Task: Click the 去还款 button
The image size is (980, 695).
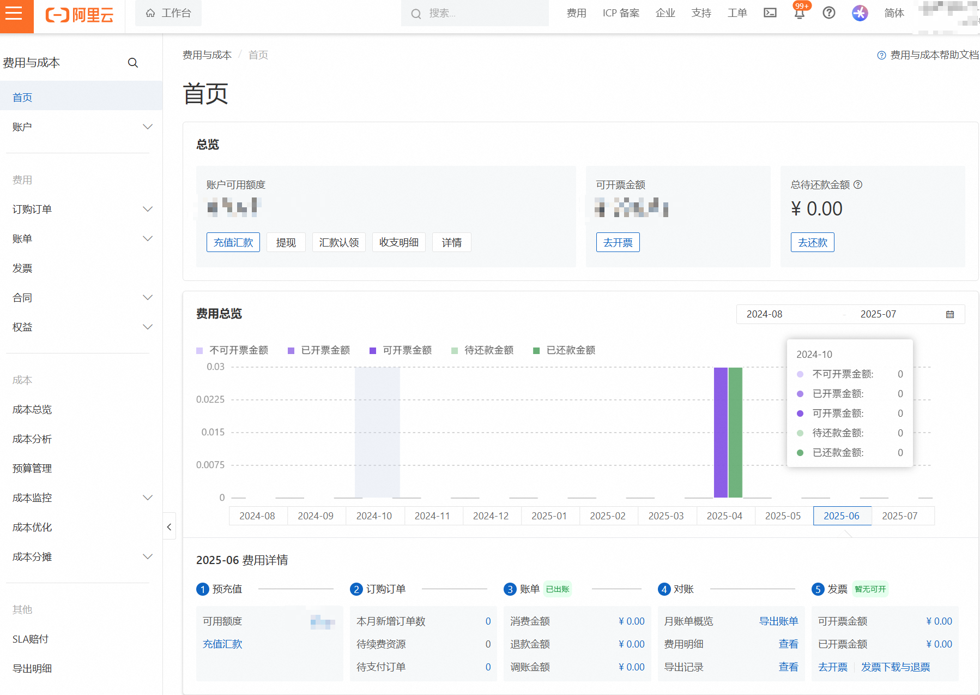Action: pyautogui.click(x=813, y=242)
